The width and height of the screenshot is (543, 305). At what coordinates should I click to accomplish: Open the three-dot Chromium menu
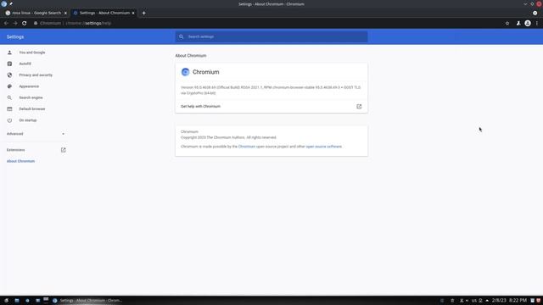click(x=537, y=23)
